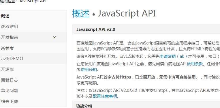
Task: Open the 概述 sidebar item
Action: (5, 16)
